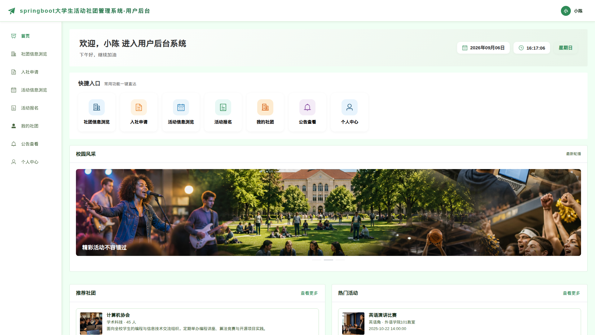The height and width of the screenshot is (335, 595).
Task: Click the calendar 活动信息浏览 quick-entry icon
Action: tap(181, 107)
